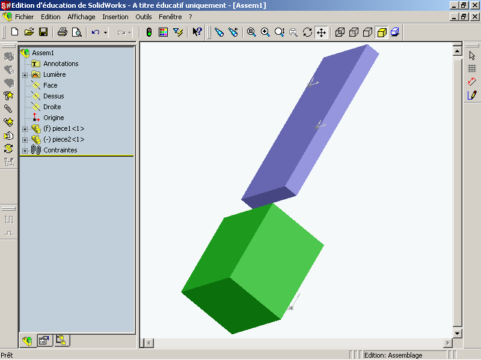Expand the Lumière folder
The image size is (481, 360).
25,75
